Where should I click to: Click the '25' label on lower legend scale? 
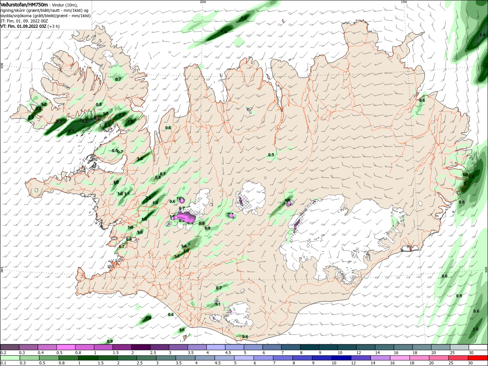451,363
